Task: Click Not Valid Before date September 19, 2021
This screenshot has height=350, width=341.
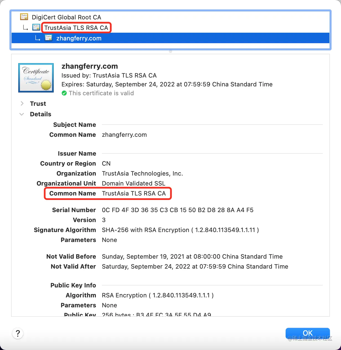Action: point(192,256)
